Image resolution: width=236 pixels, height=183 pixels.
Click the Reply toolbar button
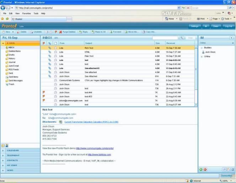click(x=84, y=32)
